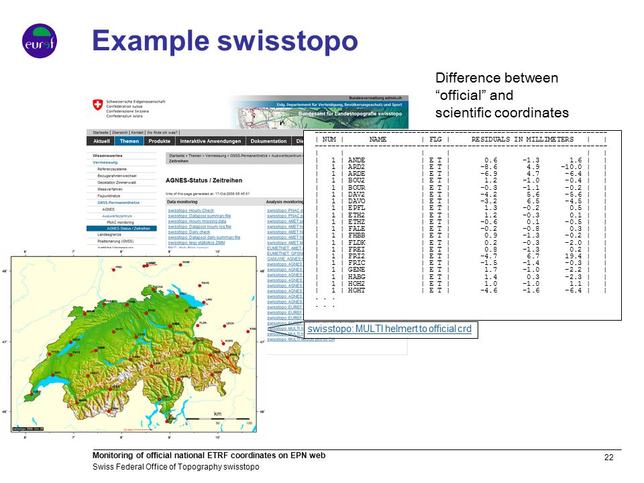Viewport: 644px width, 483px height.
Task: Click the FRI2 row in the residuals table
Action: (460, 256)
